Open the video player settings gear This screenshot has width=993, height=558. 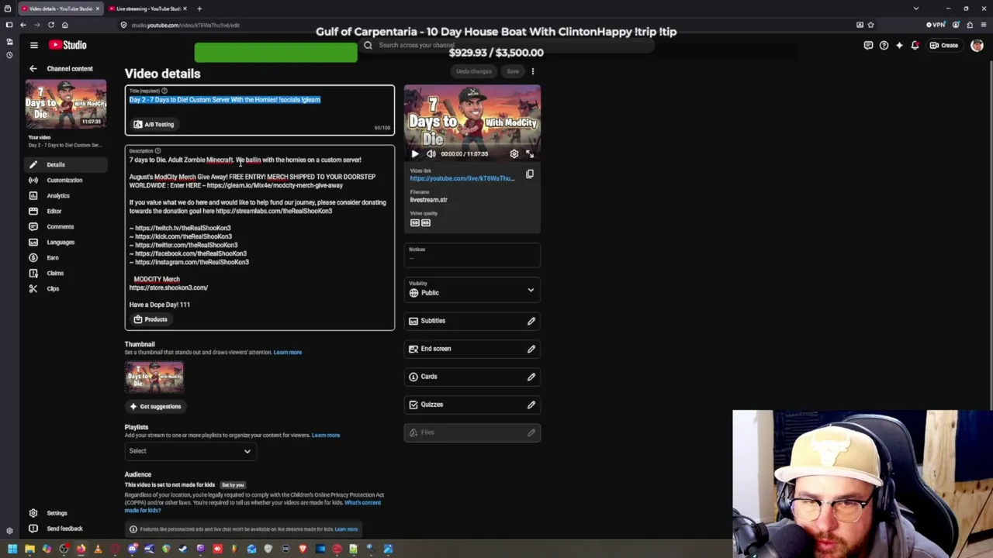tap(514, 154)
